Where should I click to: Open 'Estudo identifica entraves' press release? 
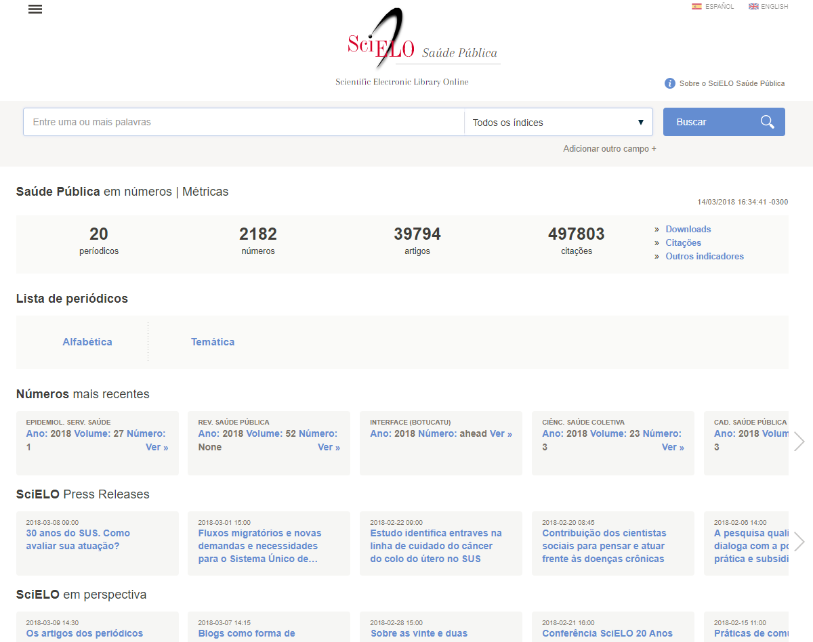[x=436, y=546]
